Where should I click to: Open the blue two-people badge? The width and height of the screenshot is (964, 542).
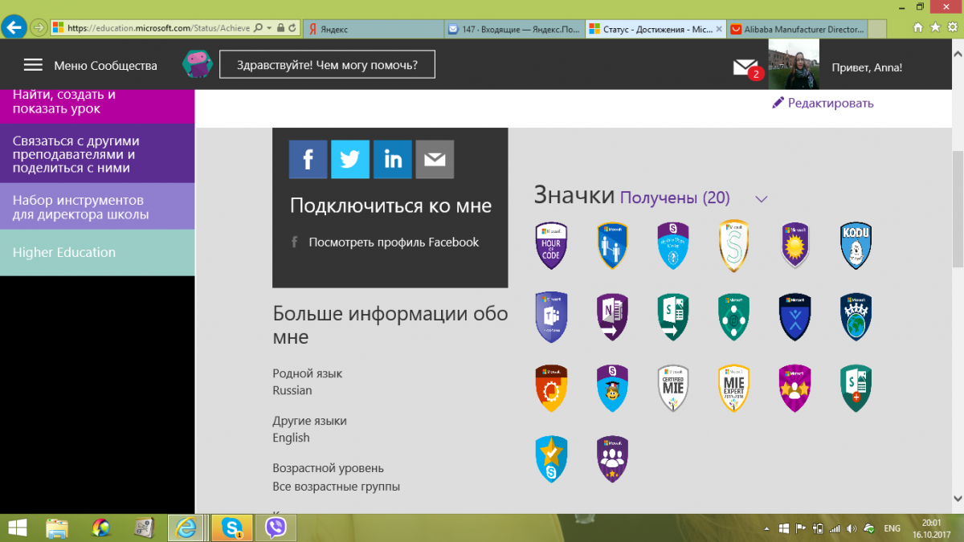tap(612, 246)
